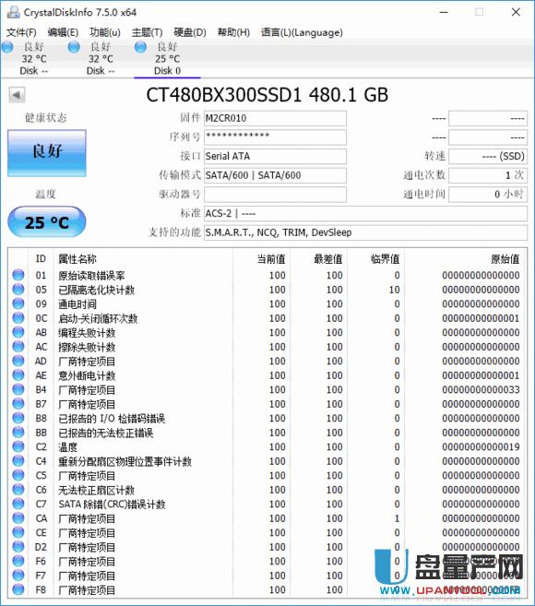Screen dimensions: 535x606
Task: Click status icon for attribute 05
Action: pos(18,289)
